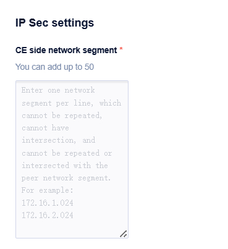Click the 'You can add up to 50' hint

[54, 67]
